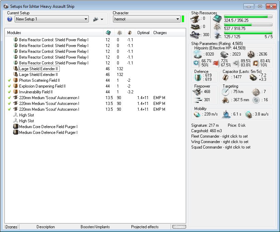Click Wing Commander - right click to set
Screen dimensions: 280x232
point(220,142)
